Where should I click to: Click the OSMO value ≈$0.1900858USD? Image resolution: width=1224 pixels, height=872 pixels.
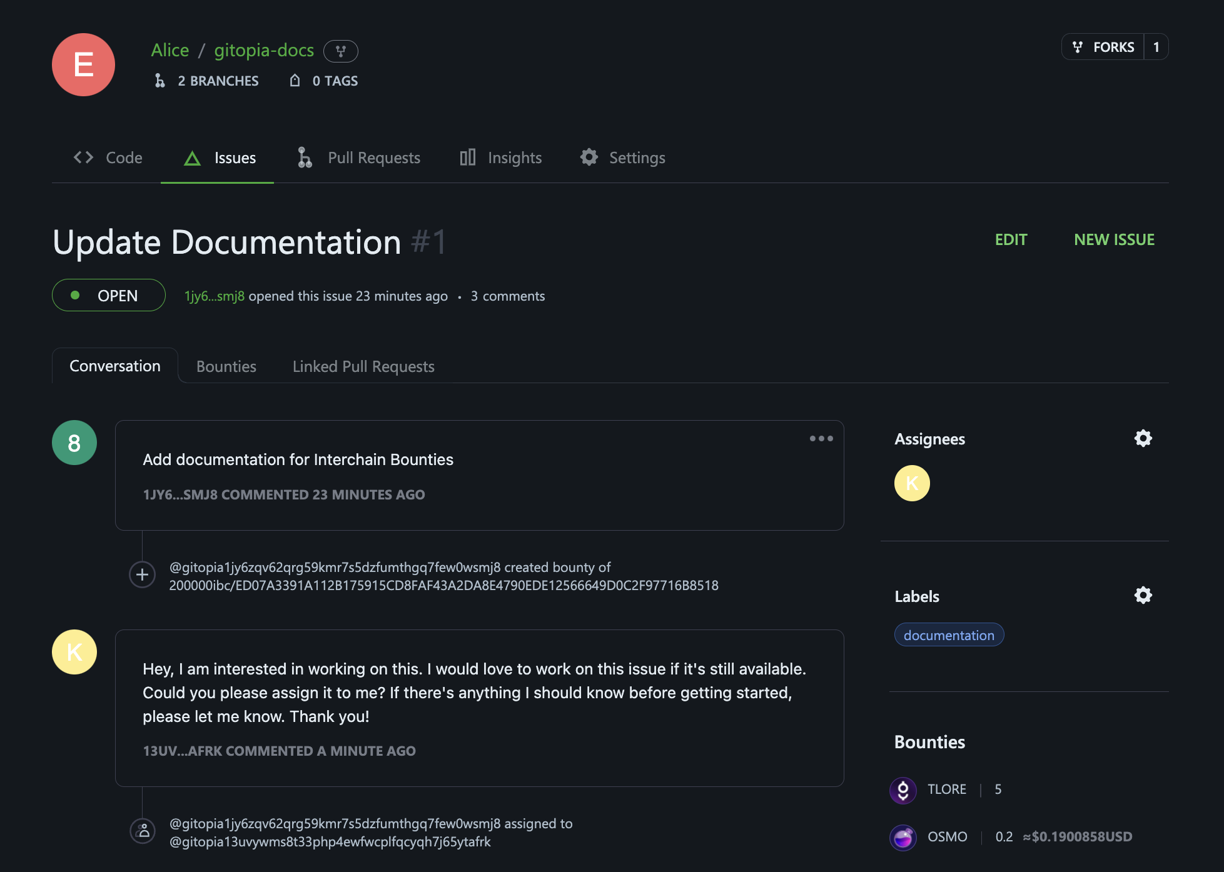pyautogui.click(x=1078, y=836)
